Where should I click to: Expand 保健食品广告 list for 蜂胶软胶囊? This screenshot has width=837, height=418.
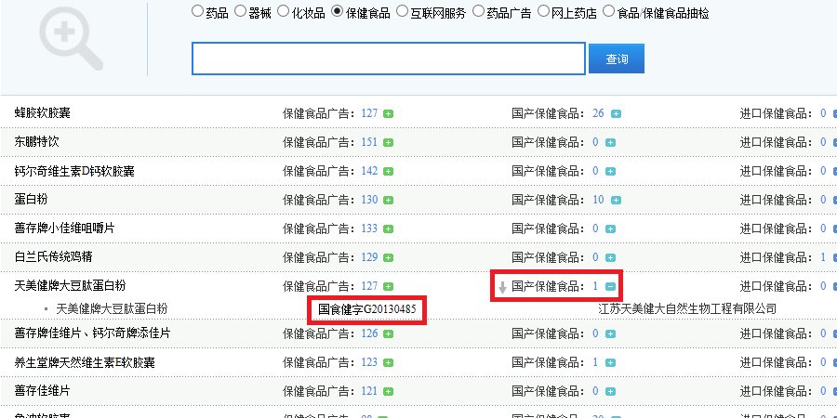tap(388, 113)
